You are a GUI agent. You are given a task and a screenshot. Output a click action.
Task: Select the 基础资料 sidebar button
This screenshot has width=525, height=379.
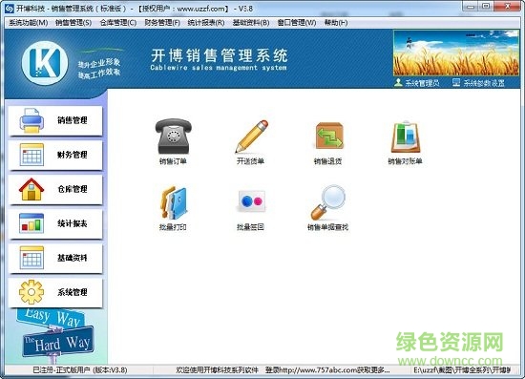click(x=55, y=258)
